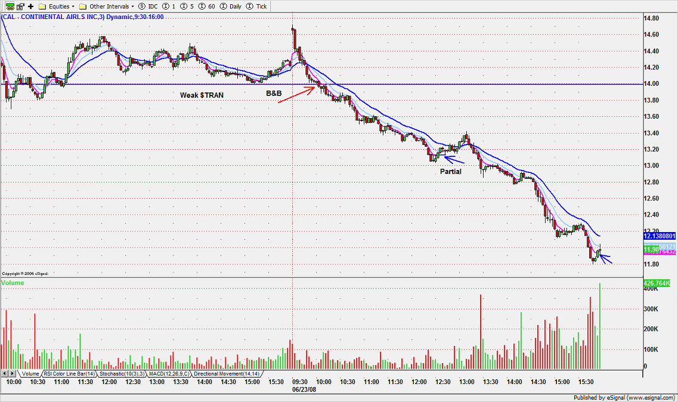
Task: Click the green link-chart toolbar icon
Action: [10, 7]
